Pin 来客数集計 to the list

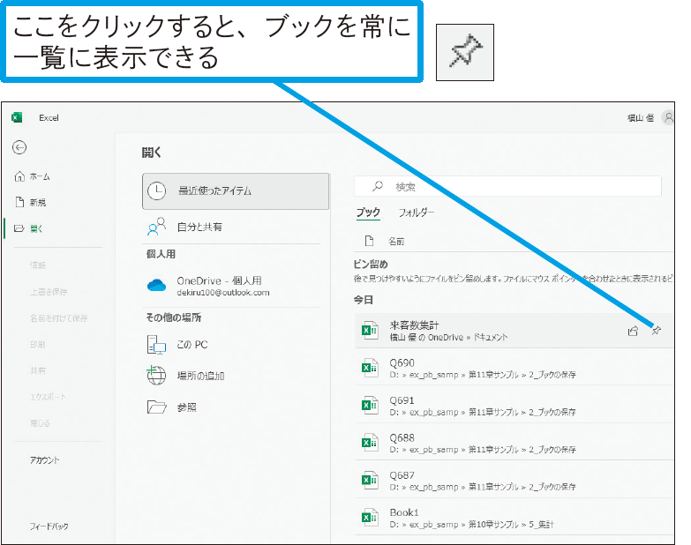click(x=657, y=330)
